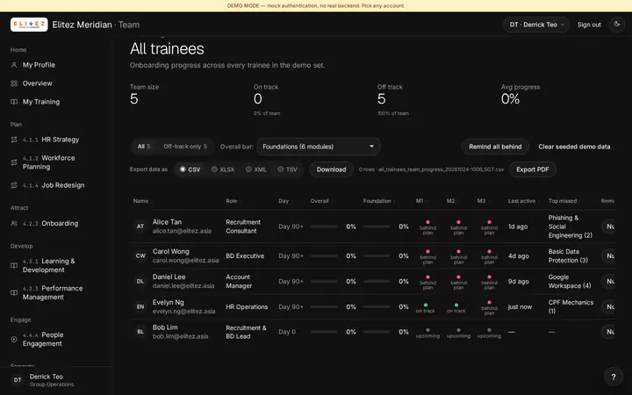The height and width of the screenshot is (395, 632).
Task: Filter to Off-track only trainees
Action: 185,147
